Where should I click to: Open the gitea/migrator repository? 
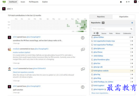click(99, 89)
